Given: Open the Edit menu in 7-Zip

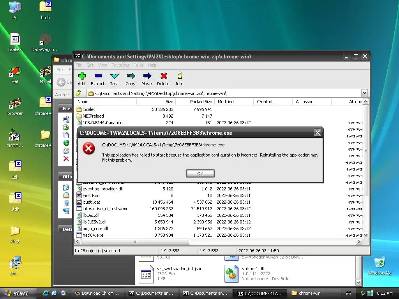Looking at the screenshot, I should pyautogui.click(x=90, y=65).
